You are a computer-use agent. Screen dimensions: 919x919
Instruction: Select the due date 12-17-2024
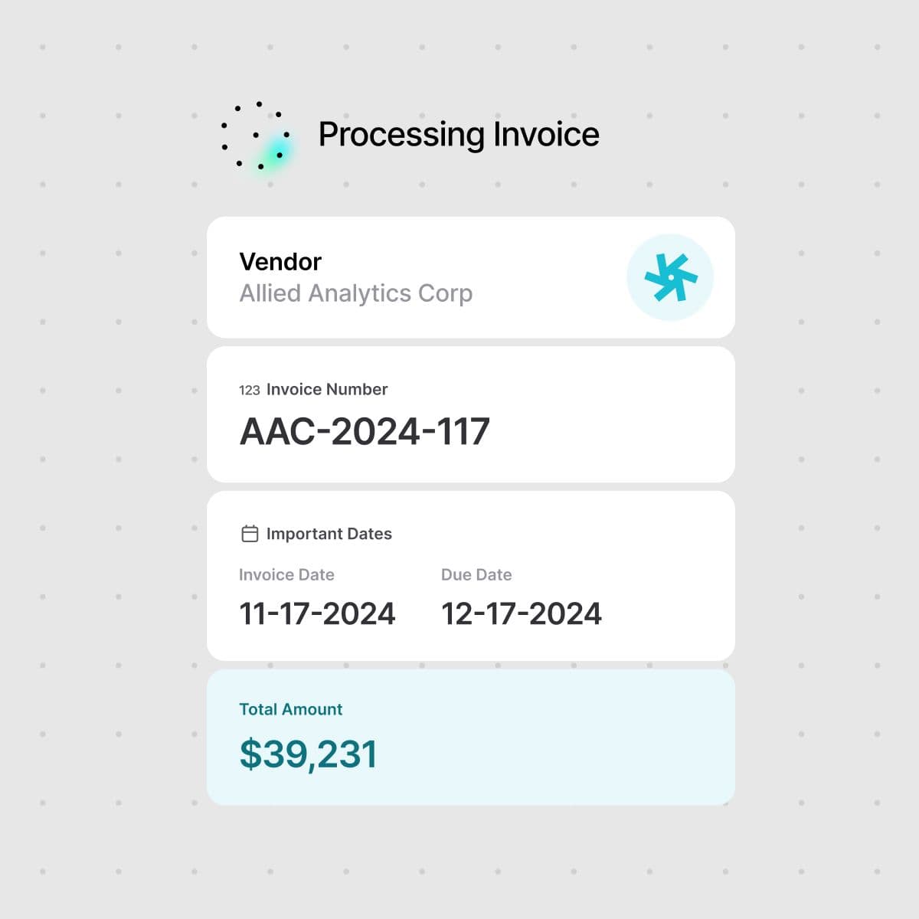522,613
